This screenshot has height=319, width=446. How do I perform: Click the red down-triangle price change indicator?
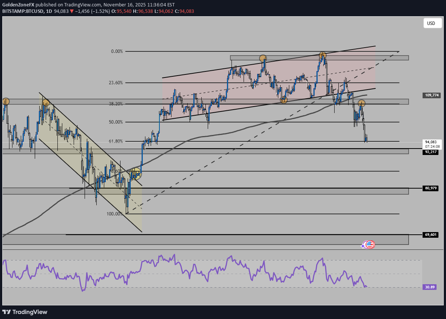coord(72,11)
